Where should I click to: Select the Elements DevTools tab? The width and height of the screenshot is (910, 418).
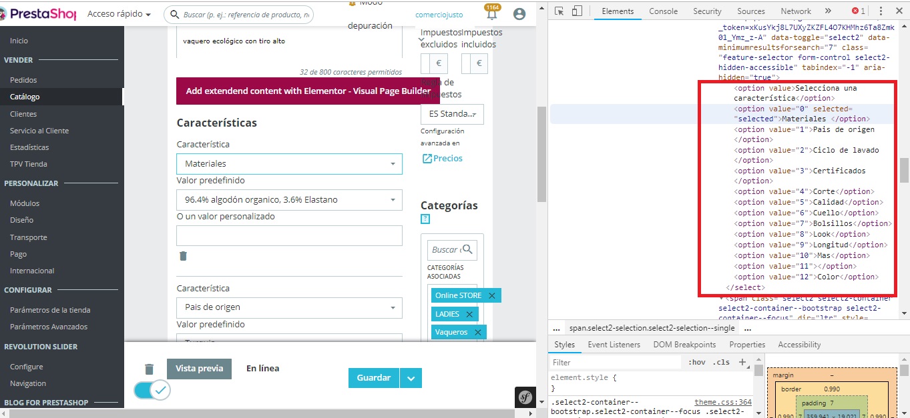[x=618, y=11]
